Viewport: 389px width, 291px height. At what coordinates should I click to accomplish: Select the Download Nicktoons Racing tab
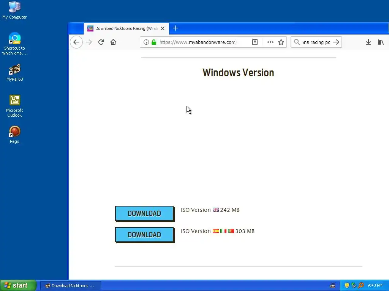point(126,28)
